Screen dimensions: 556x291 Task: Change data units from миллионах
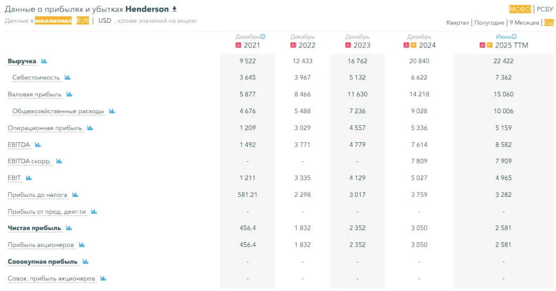click(53, 21)
